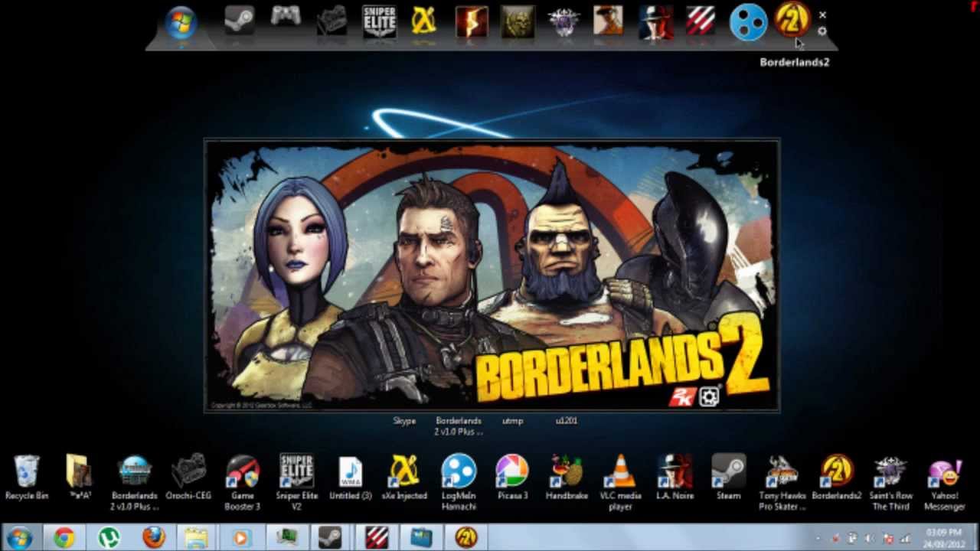Launch Saint's Row The Third desktop shortcut
The width and height of the screenshot is (980, 551).
[x=890, y=482]
